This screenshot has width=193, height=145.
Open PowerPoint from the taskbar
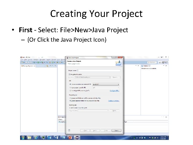(x=70, y=138)
